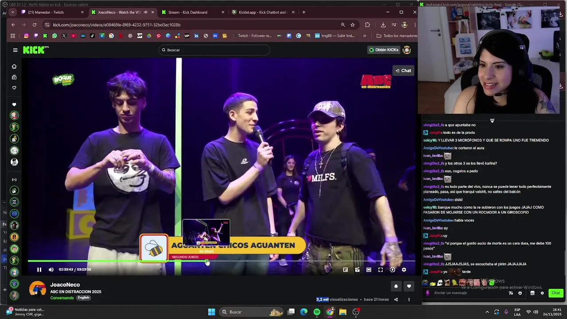Expand hidden bookmarks chevron
The height and width of the screenshot is (319, 567).
[x=365, y=36]
